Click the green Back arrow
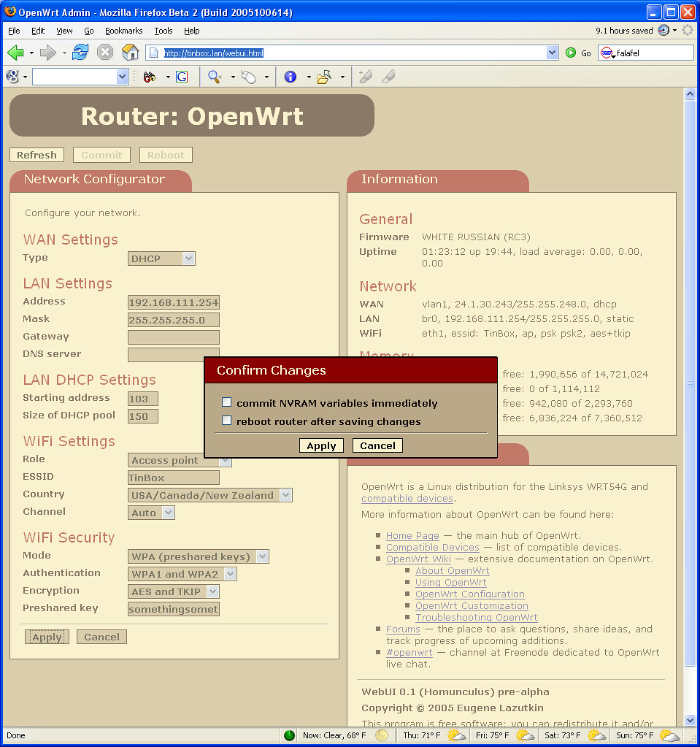This screenshot has width=700, height=747. pos(16,53)
